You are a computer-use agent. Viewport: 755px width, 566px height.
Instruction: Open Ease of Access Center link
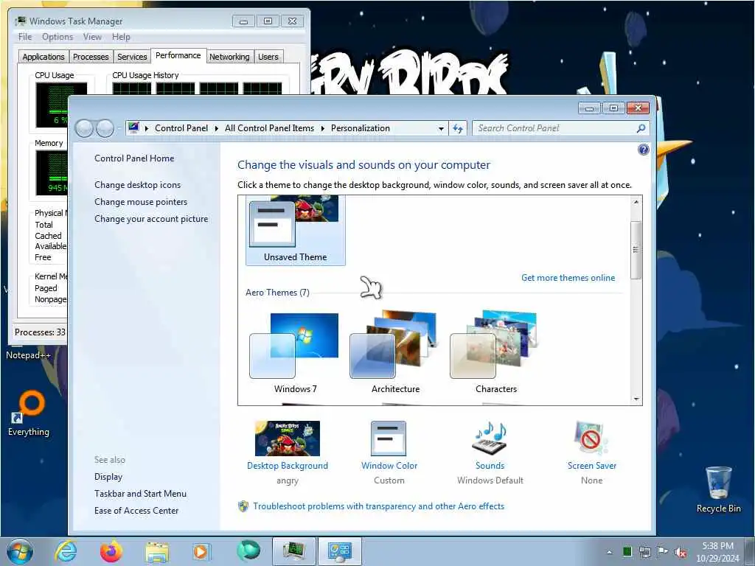coord(136,511)
